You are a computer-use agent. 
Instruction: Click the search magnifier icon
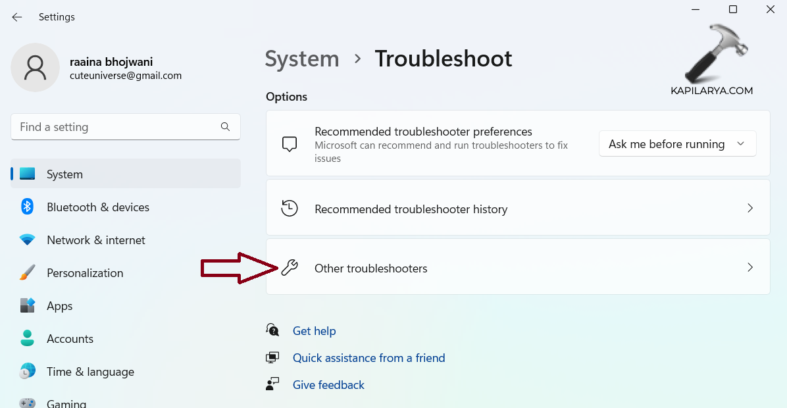pyautogui.click(x=225, y=127)
